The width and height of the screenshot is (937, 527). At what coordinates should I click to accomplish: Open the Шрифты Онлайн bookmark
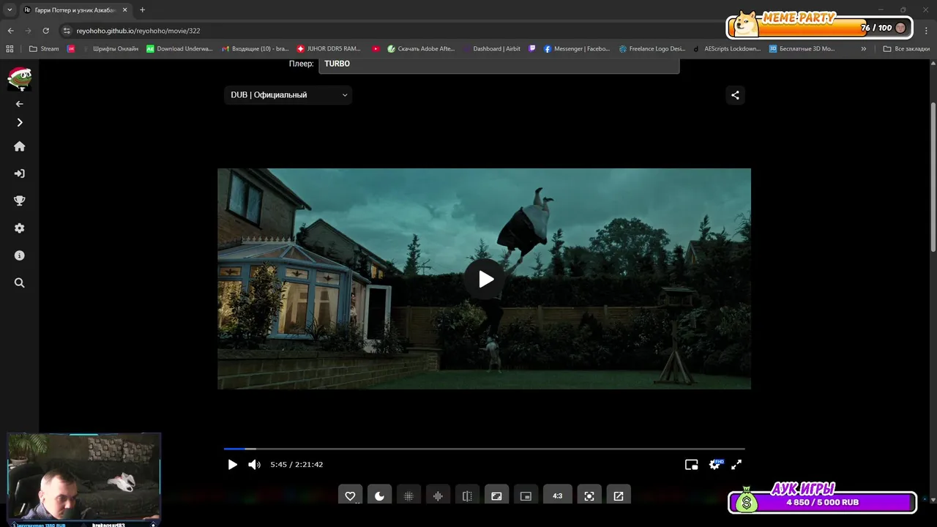coord(110,49)
